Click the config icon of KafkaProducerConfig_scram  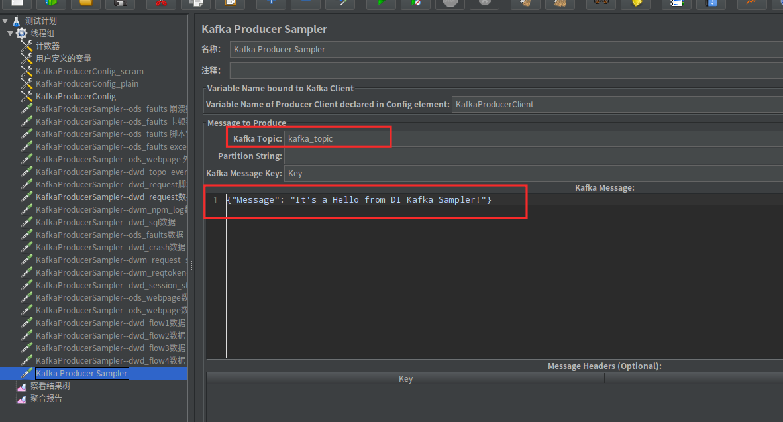pos(27,71)
